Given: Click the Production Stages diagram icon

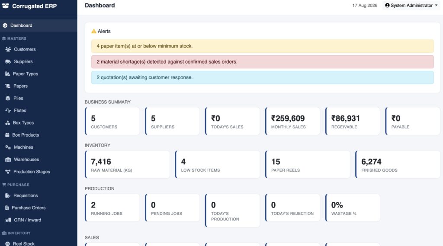Looking at the screenshot, I should pos(8,172).
